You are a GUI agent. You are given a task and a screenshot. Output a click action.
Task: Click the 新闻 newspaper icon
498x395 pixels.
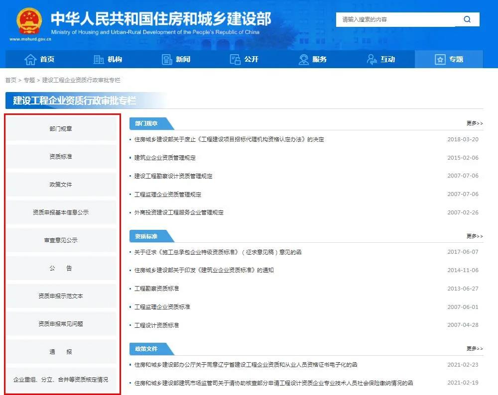click(x=167, y=59)
